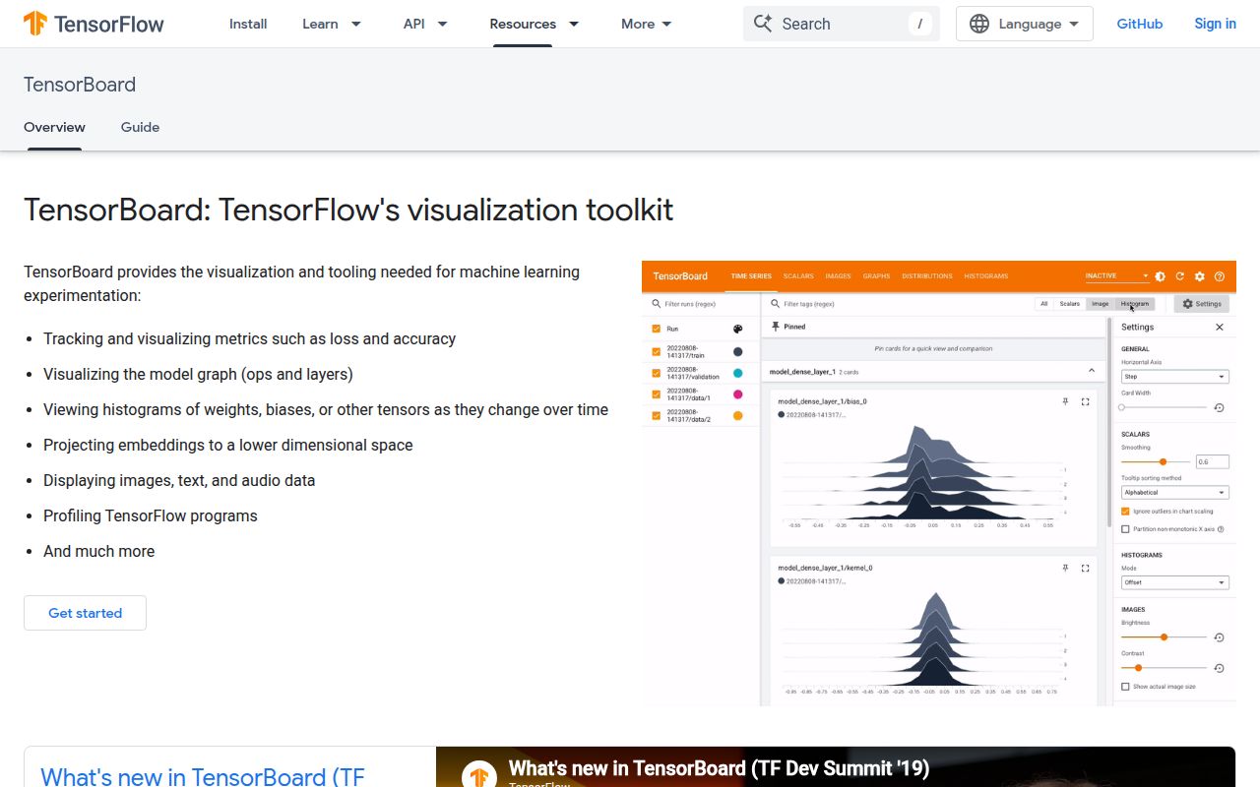Click the gear icon in TensorBoard orange header

[x=1199, y=276]
